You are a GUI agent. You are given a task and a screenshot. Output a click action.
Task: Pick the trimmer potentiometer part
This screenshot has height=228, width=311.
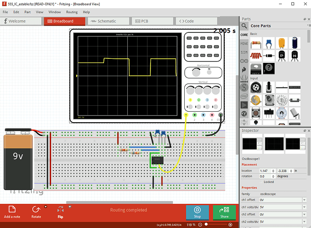coord(256,88)
